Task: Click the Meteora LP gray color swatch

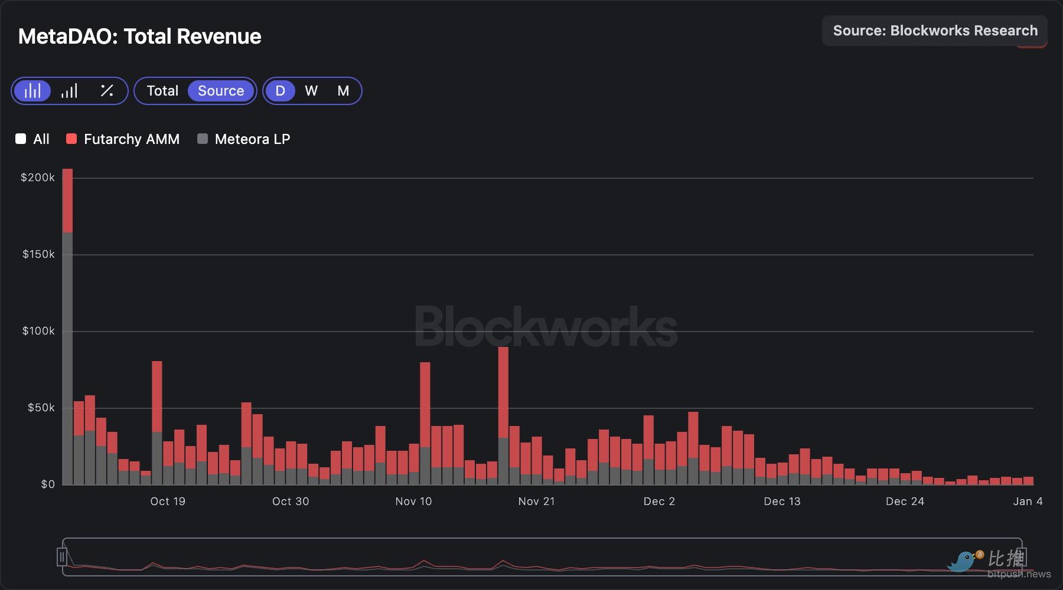Action: click(204, 139)
